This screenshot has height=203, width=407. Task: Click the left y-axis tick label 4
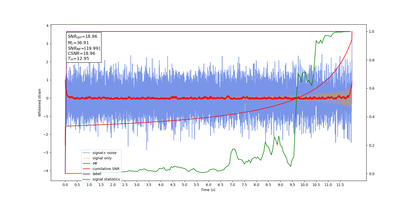[x=47, y=26]
